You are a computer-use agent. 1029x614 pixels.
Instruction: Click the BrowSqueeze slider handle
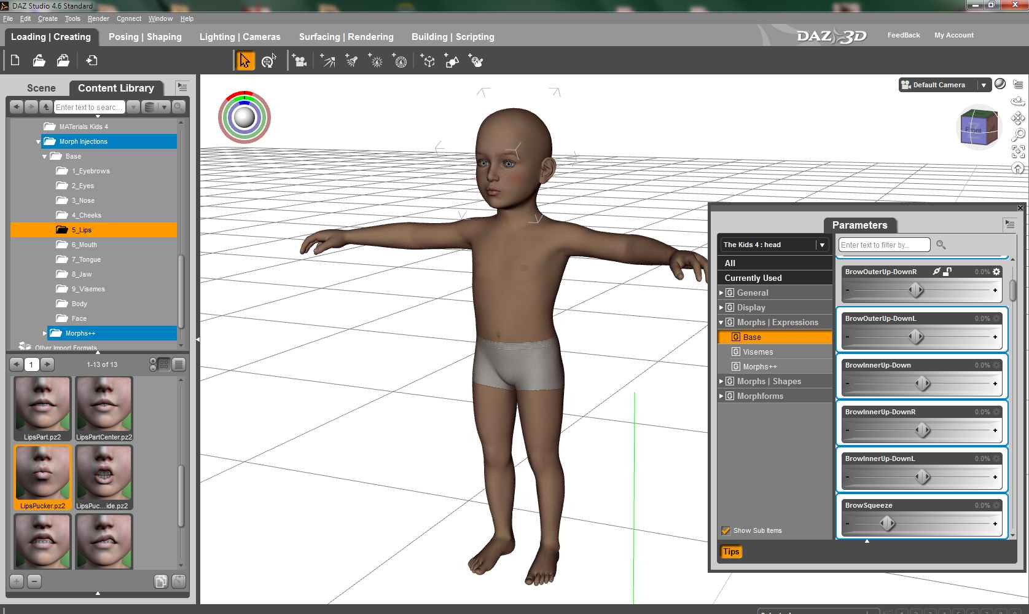pos(887,524)
